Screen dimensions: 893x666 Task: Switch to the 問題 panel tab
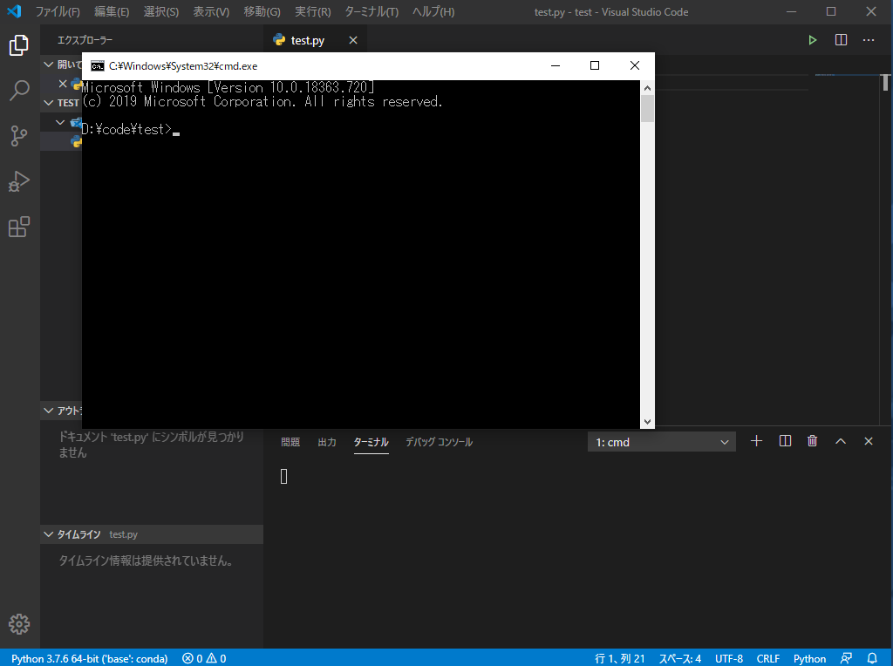(290, 442)
